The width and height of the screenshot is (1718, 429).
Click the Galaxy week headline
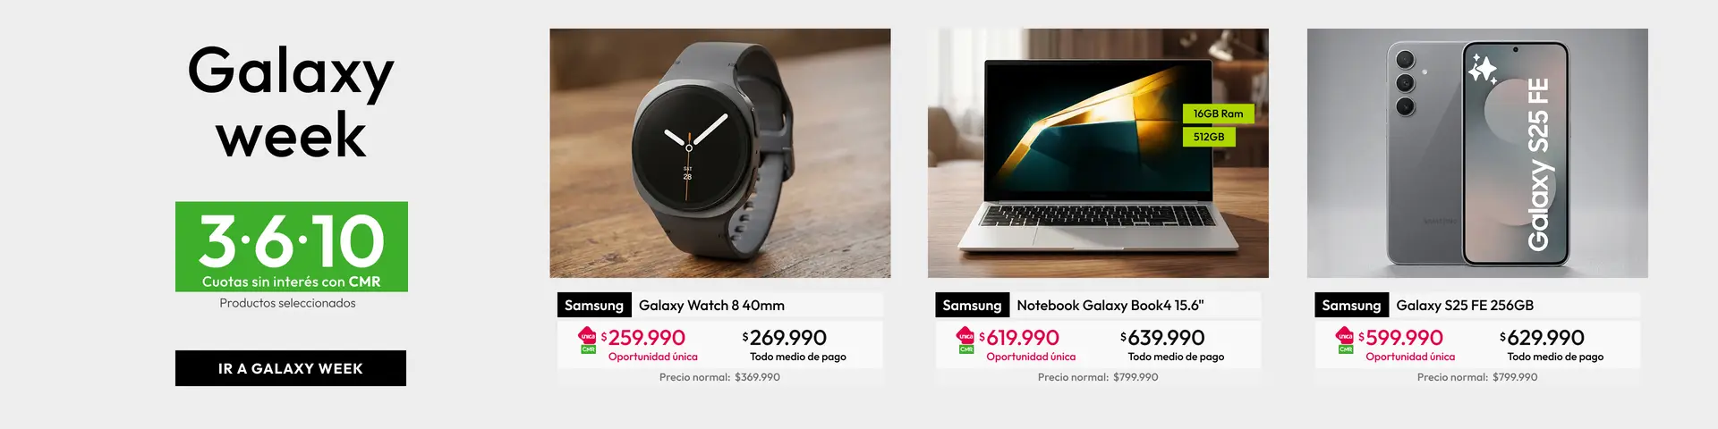pos(291,101)
